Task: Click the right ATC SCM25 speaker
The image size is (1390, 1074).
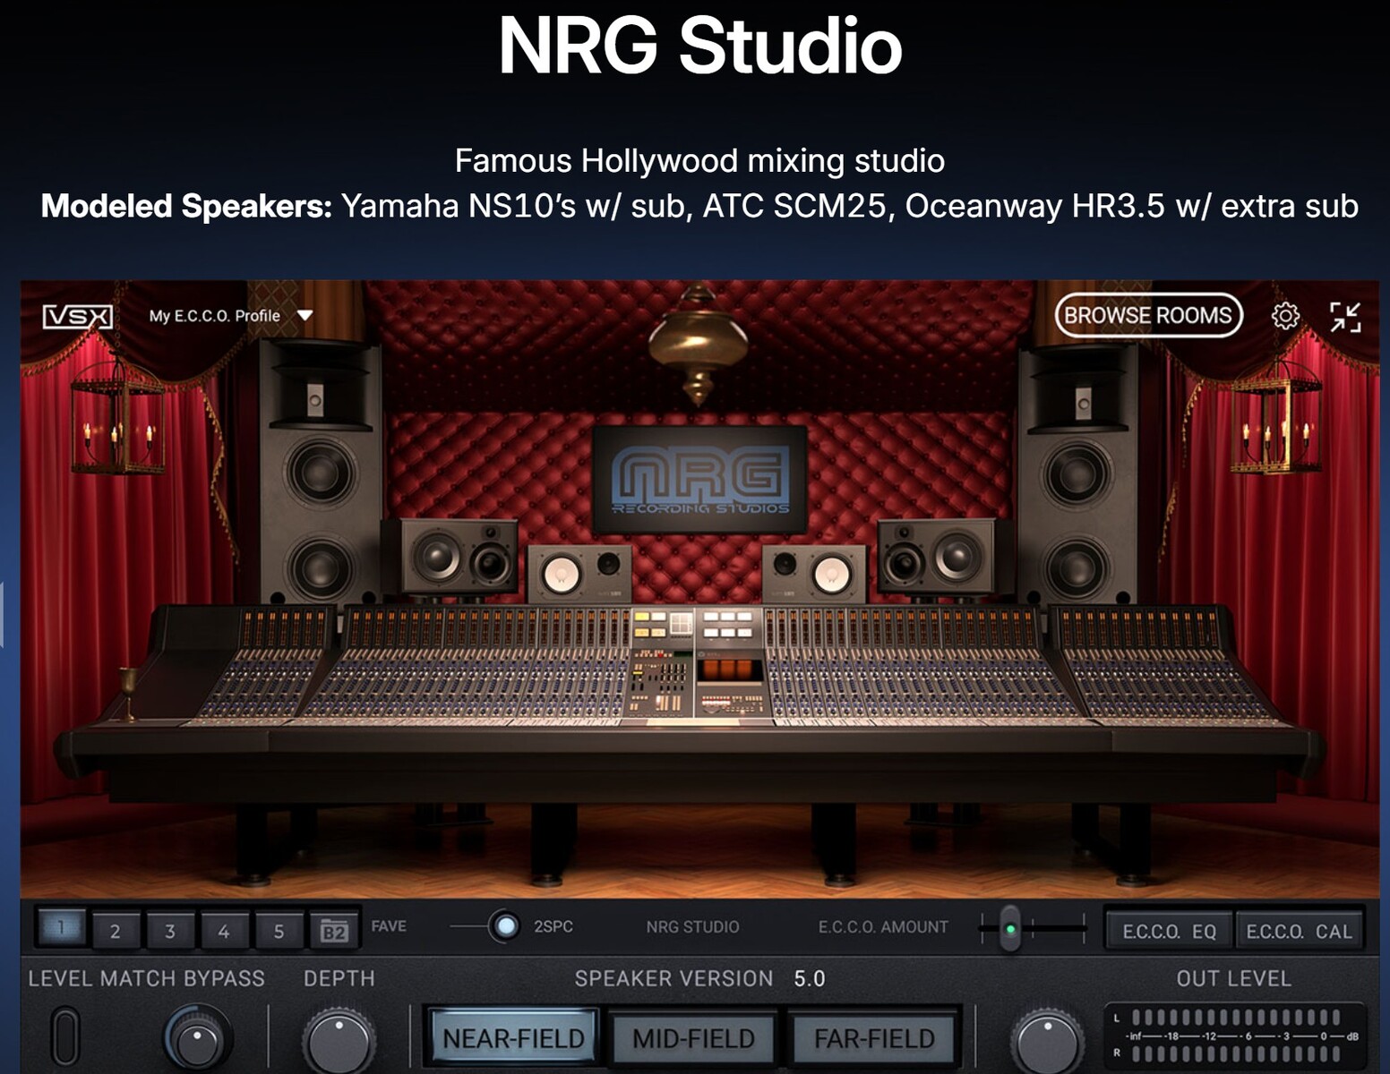Action: (x=936, y=555)
